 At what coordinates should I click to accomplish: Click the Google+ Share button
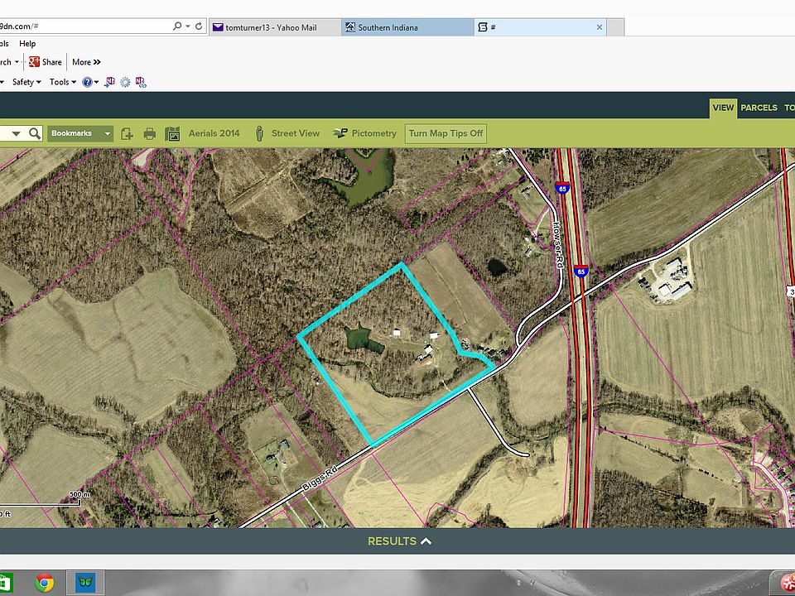46,62
